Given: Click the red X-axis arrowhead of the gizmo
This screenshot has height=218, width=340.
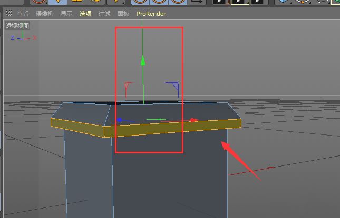Looking at the screenshot, I should [x=193, y=120].
